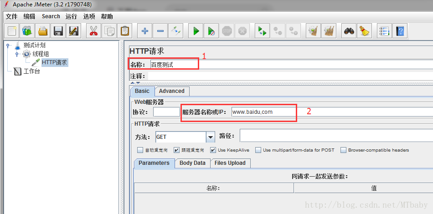Select the Body Data tab
Screen dimensions: 433x214
coord(192,163)
